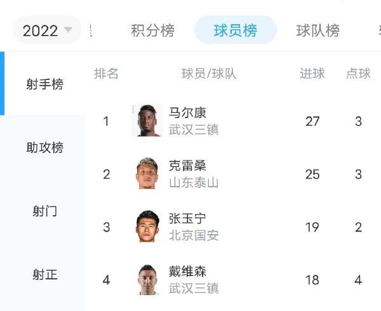Image resolution: width=381 pixels, height=311 pixels.
Task: Click 马尔康's player photo
Action: (147, 121)
